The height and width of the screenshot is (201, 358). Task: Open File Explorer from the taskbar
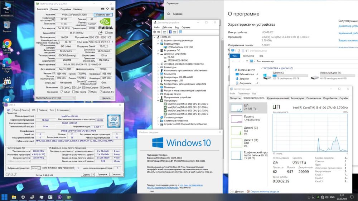pos(14,197)
